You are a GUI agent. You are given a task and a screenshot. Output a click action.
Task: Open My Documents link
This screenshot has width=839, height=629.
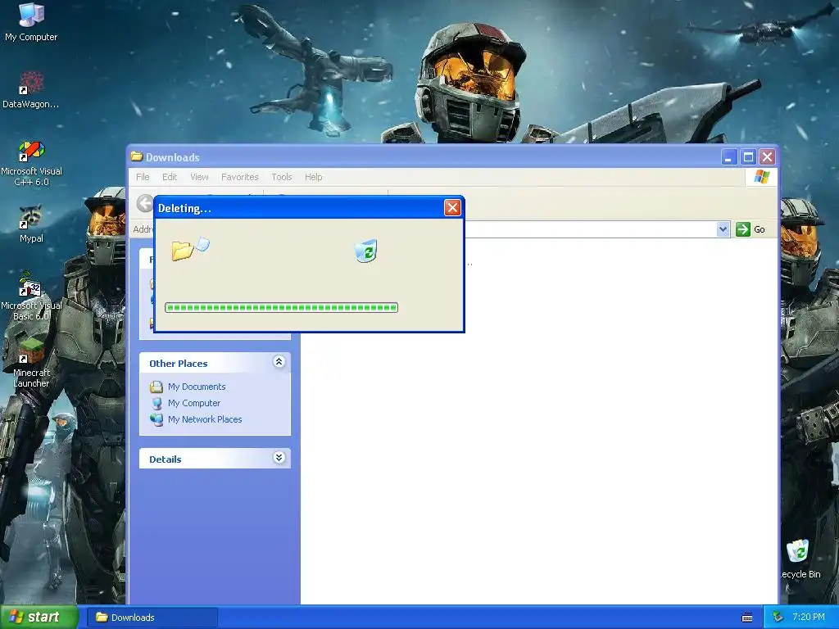click(197, 387)
